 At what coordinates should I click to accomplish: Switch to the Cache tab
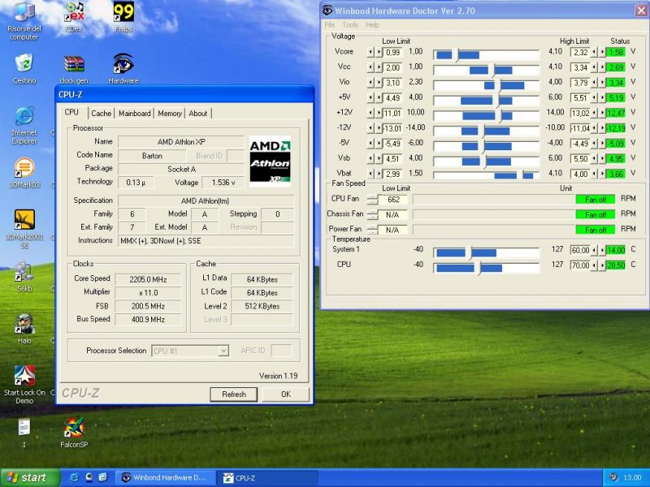(x=101, y=114)
